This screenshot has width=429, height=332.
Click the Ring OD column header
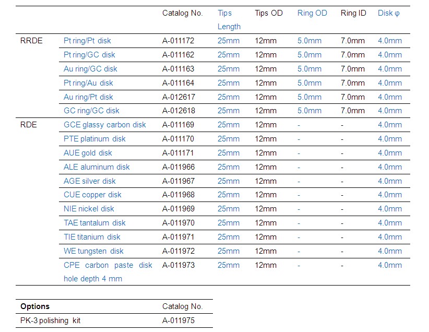(312, 13)
